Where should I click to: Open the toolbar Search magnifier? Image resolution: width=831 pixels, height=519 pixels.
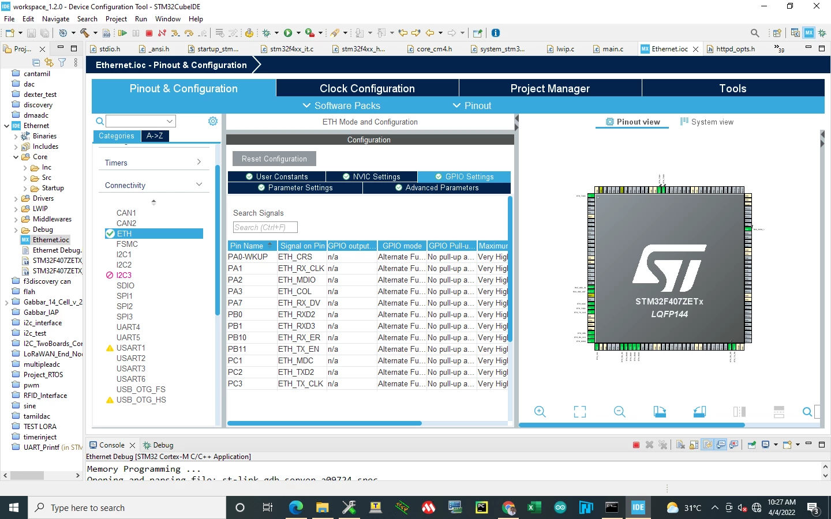click(755, 33)
